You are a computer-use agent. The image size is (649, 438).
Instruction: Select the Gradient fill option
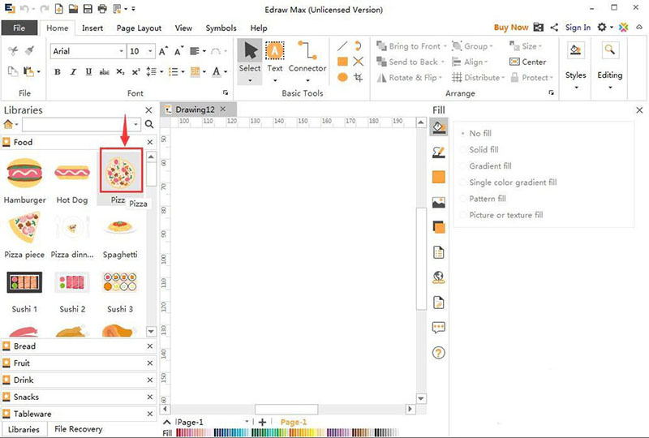pos(490,166)
